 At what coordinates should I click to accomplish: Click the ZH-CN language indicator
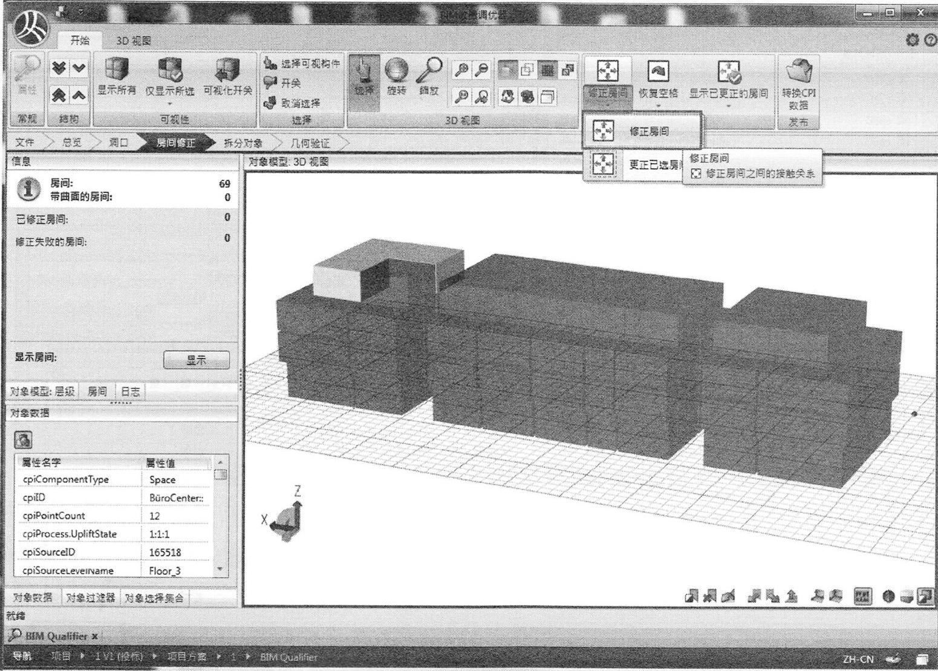click(x=858, y=659)
